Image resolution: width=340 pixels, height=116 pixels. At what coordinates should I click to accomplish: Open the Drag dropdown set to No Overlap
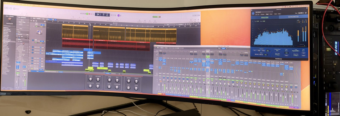click(x=181, y=24)
